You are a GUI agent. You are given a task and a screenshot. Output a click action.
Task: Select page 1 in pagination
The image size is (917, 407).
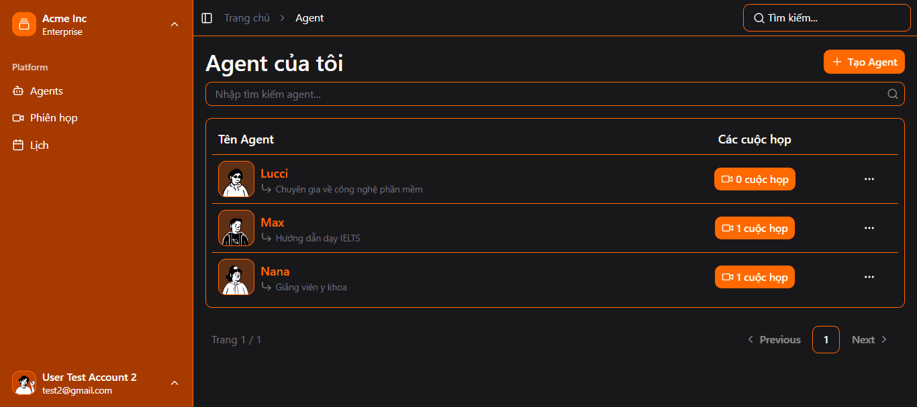[826, 339]
